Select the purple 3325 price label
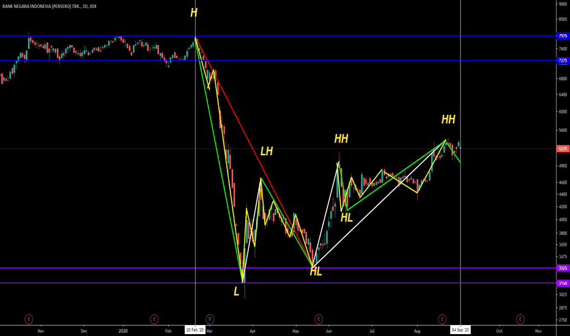The height and width of the screenshot is (336, 570). (x=563, y=268)
